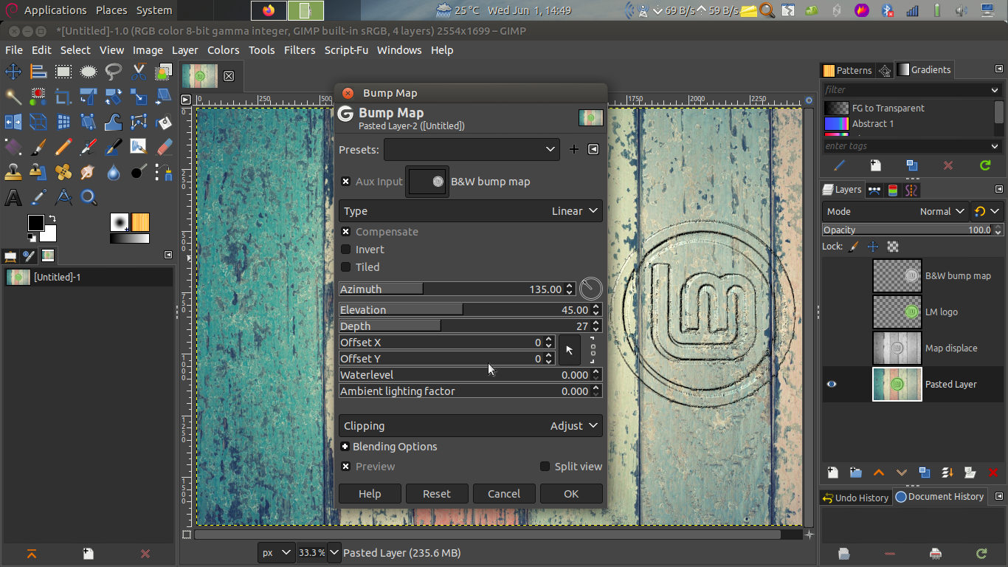This screenshot has width=1008, height=567.
Task: Open the Filters menu
Action: coord(299,50)
